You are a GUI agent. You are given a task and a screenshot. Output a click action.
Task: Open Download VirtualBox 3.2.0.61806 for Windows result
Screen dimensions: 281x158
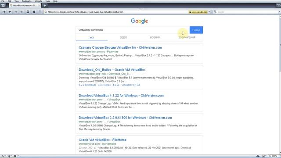pos(125,118)
